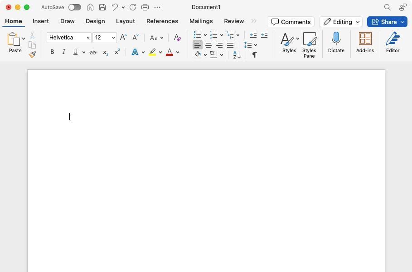Show more ribbon tabs chevron
This screenshot has width=412, height=272.
point(253,21)
